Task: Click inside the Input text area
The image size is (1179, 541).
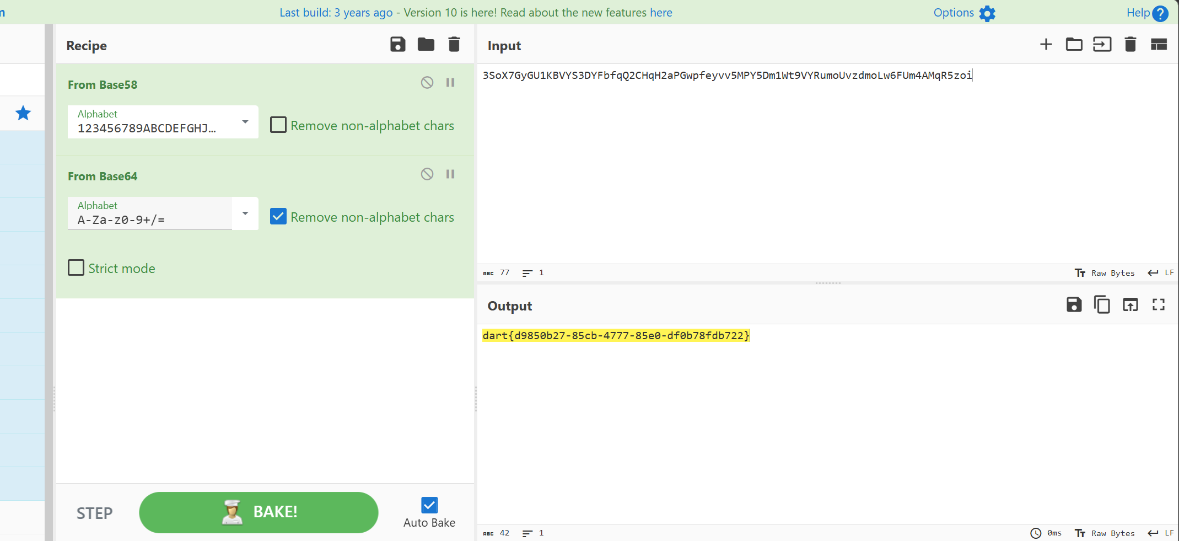Action: point(827,165)
